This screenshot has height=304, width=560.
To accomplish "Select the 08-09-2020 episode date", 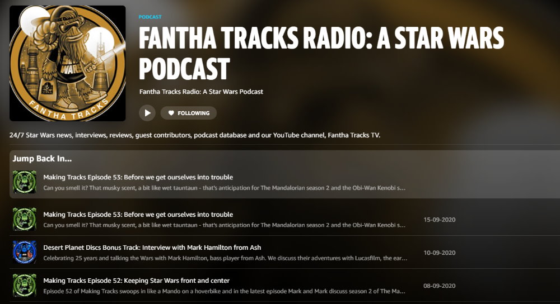I will 439,286.
